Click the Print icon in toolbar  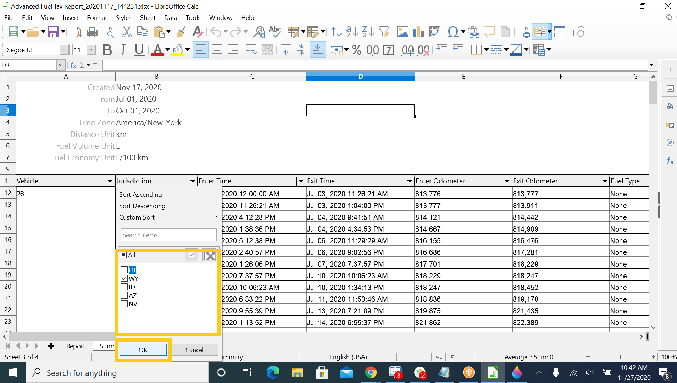pos(92,32)
